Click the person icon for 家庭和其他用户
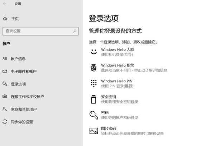The image size is (215, 146). 5,109
